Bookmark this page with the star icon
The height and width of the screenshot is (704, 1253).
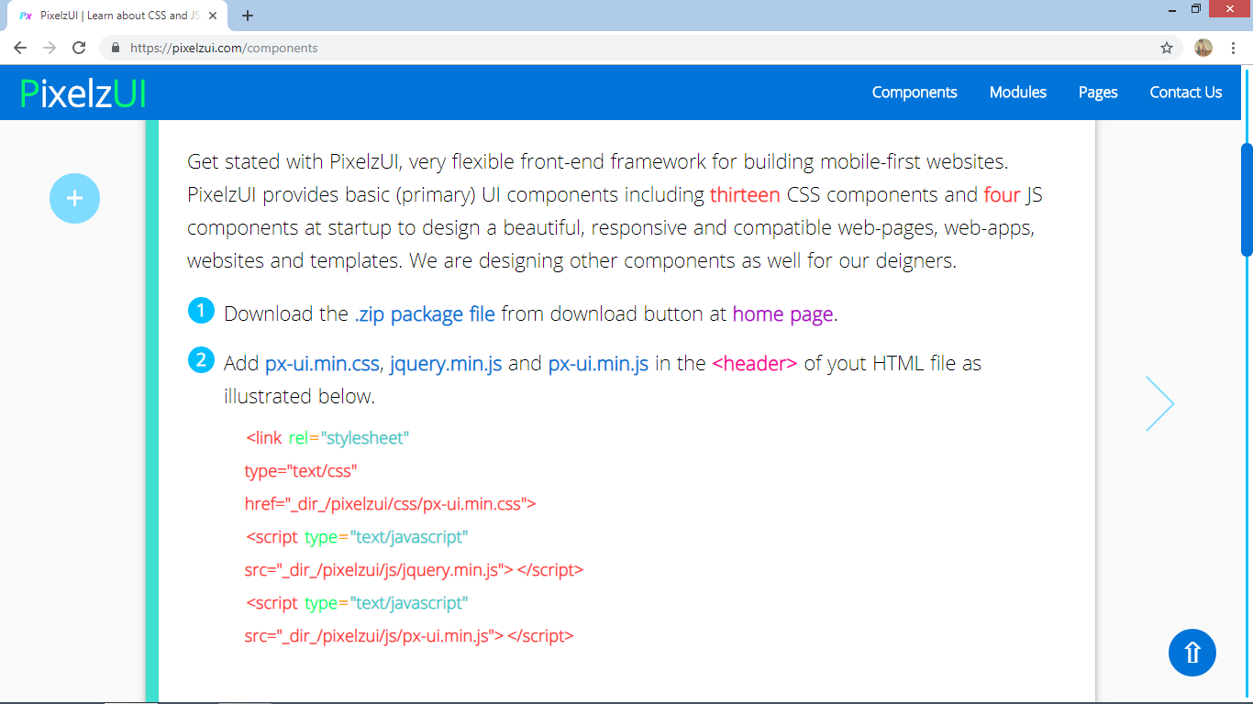(x=1167, y=48)
